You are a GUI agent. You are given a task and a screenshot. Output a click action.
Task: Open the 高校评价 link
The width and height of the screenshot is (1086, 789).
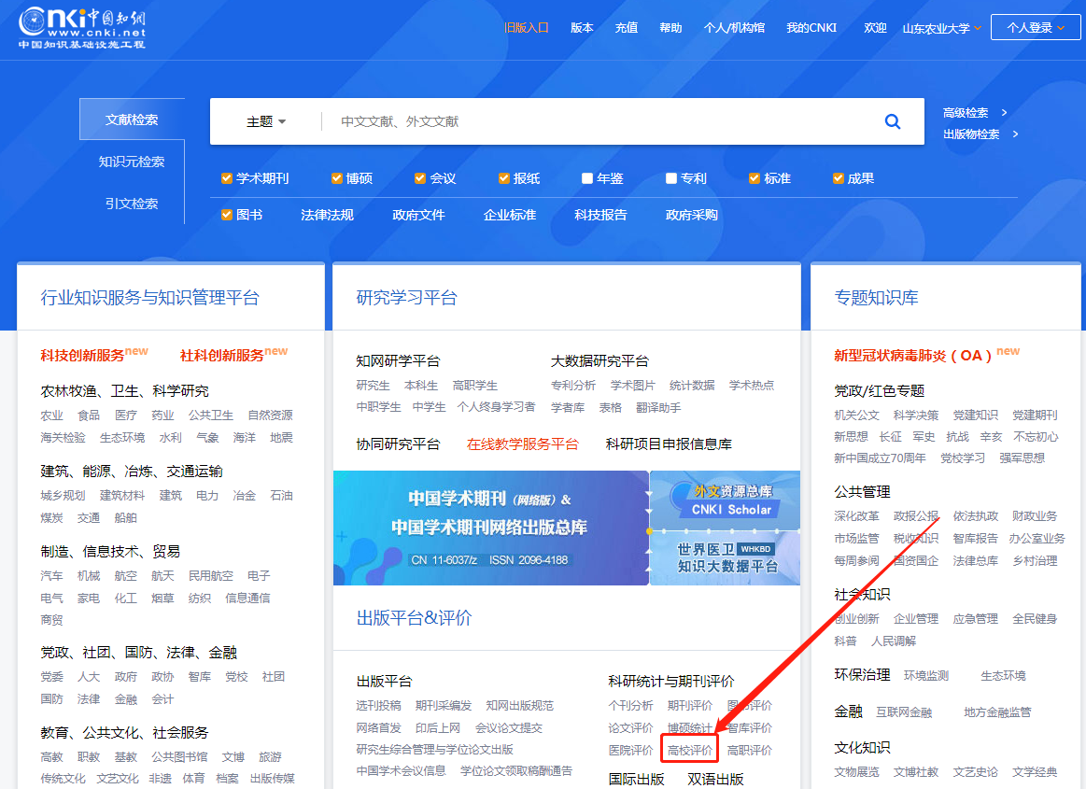690,750
